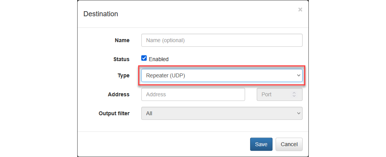Click the Address field label
Viewport: 386px width, 157px height.
coord(119,94)
